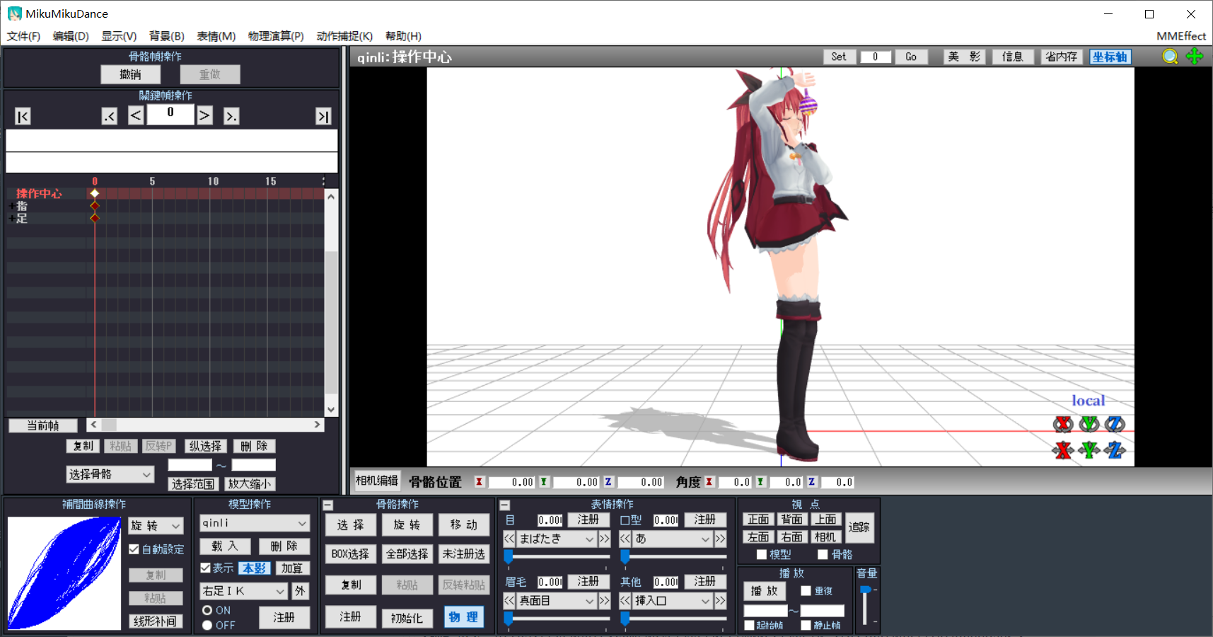The image size is (1213, 637).
Task: Click the Y move axis handle icon
Action: coord(1089,450)
